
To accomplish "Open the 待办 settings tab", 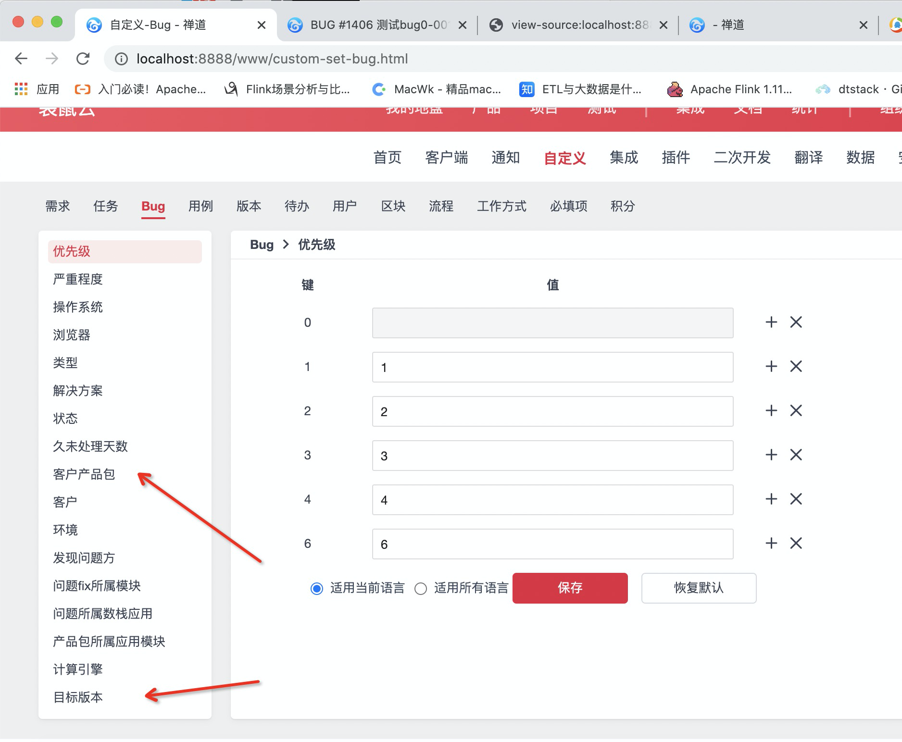I will (x=297, y=206).
